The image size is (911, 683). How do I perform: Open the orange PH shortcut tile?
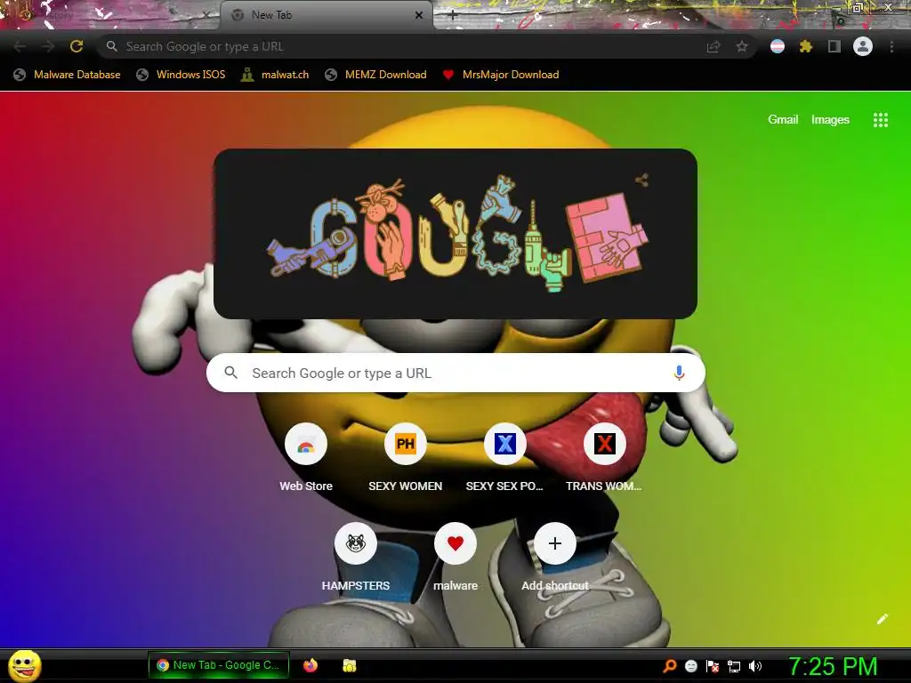(406, 445)
